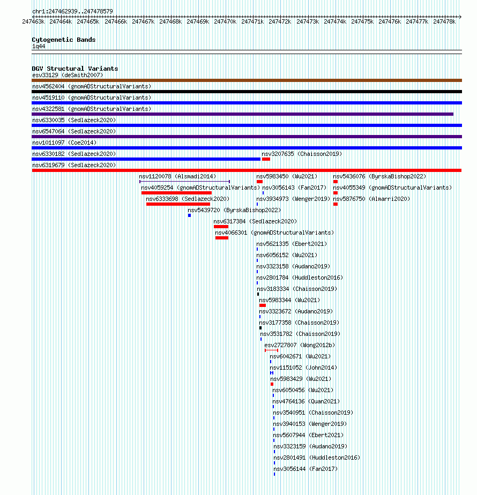
Task: Click the red nsv6319679 variant bar
Action: click(x=247, y=170)
